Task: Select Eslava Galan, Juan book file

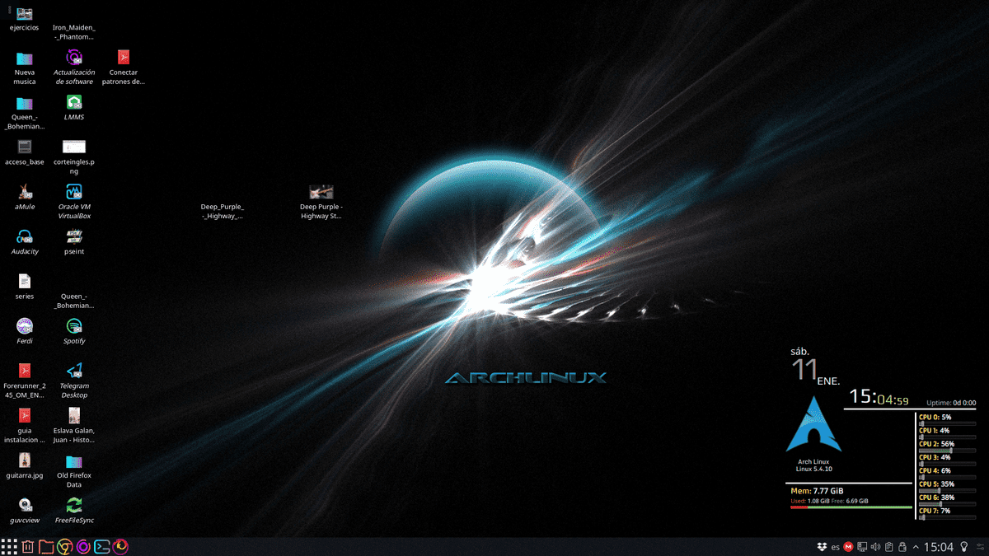Action: coord(74,425)
